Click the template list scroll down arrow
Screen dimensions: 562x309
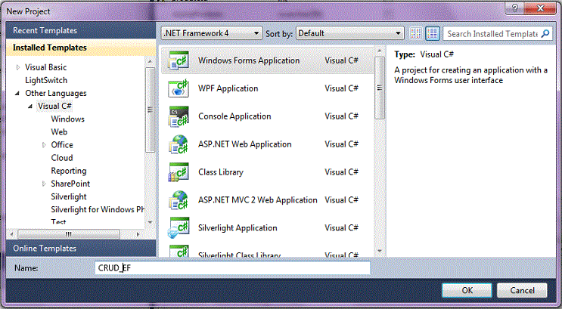click(x=380, y=251)
